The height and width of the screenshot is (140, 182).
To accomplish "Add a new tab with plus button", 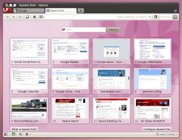I will (81, 11).
